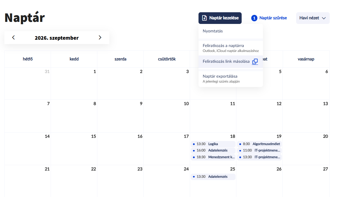Image resolution: width=339 pixels, height=197 pixels.
Task: Select day 9 in the calendar
Action: 120,116
